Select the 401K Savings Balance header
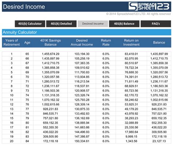The width and height of the screenshot is (173, 145). point(50,42)
